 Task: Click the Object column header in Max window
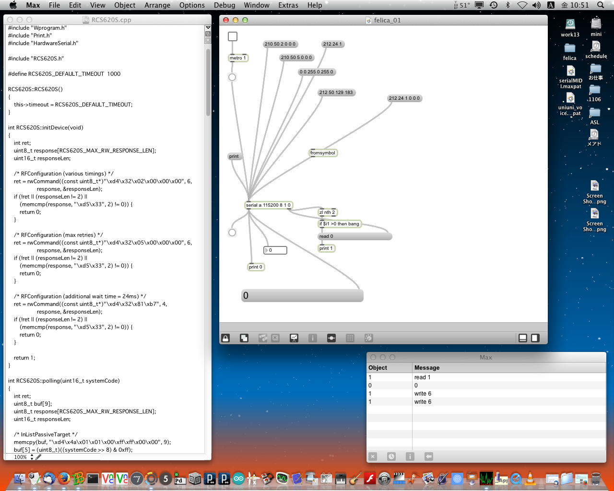tap(389, 368)
